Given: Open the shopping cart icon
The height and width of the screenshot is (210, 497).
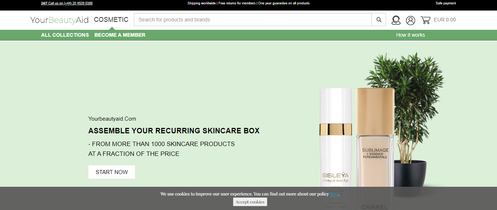Looking at the screenshot, I should (x=425, y=20).
